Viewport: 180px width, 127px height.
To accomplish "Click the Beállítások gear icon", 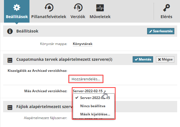I will (x=17, y=7).
